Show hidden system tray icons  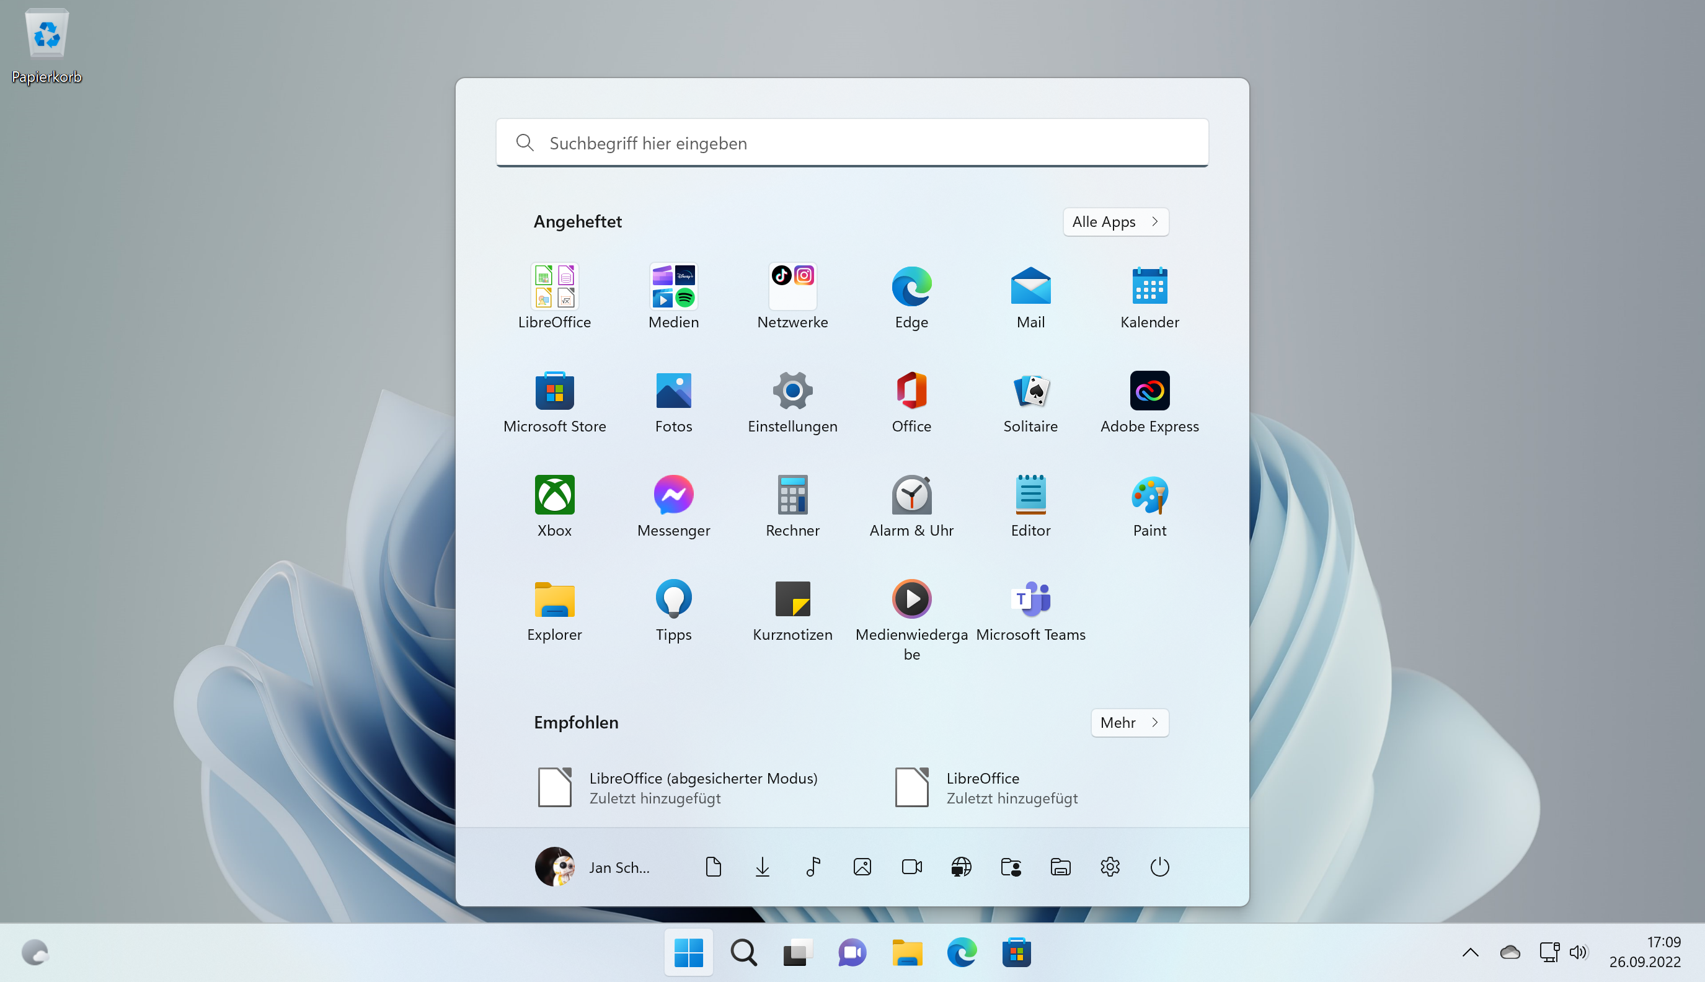[1470, 952]
